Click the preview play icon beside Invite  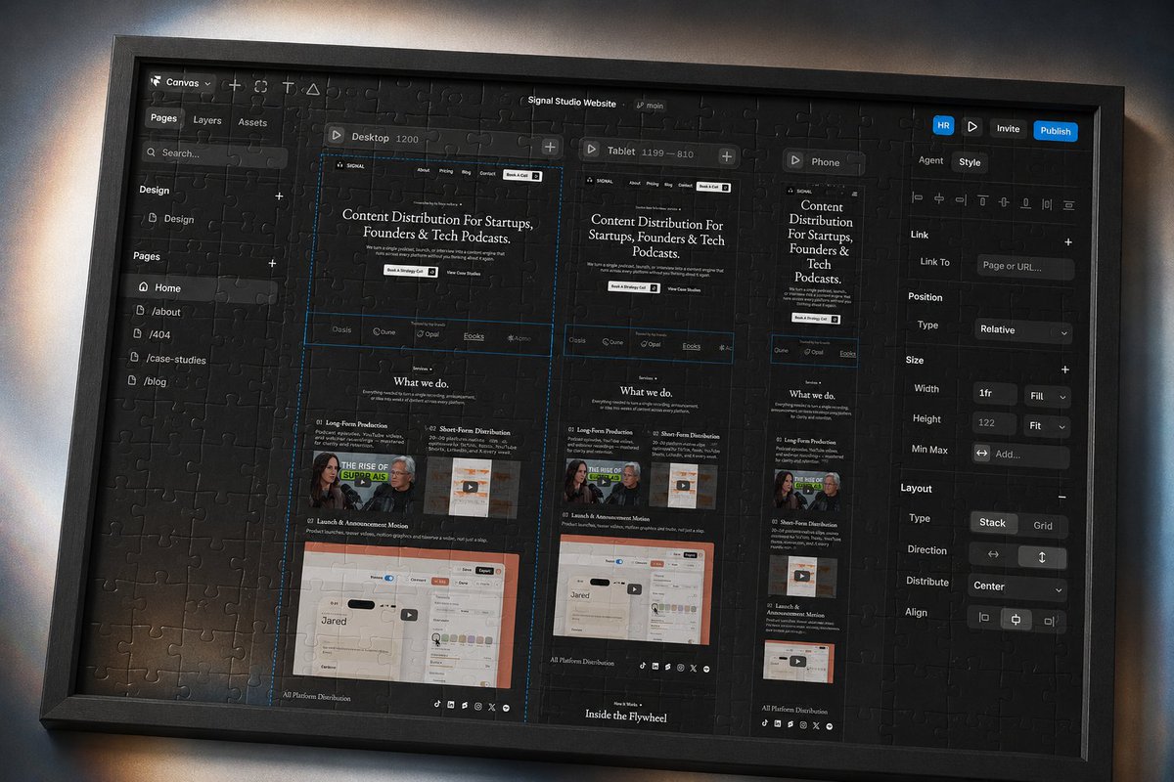pos(971,126)
